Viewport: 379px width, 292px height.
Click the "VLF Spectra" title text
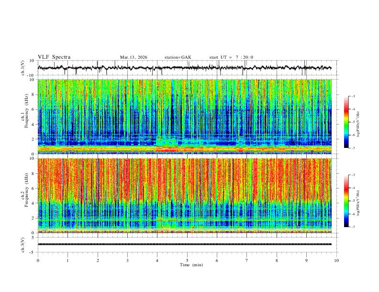point(54,57)
